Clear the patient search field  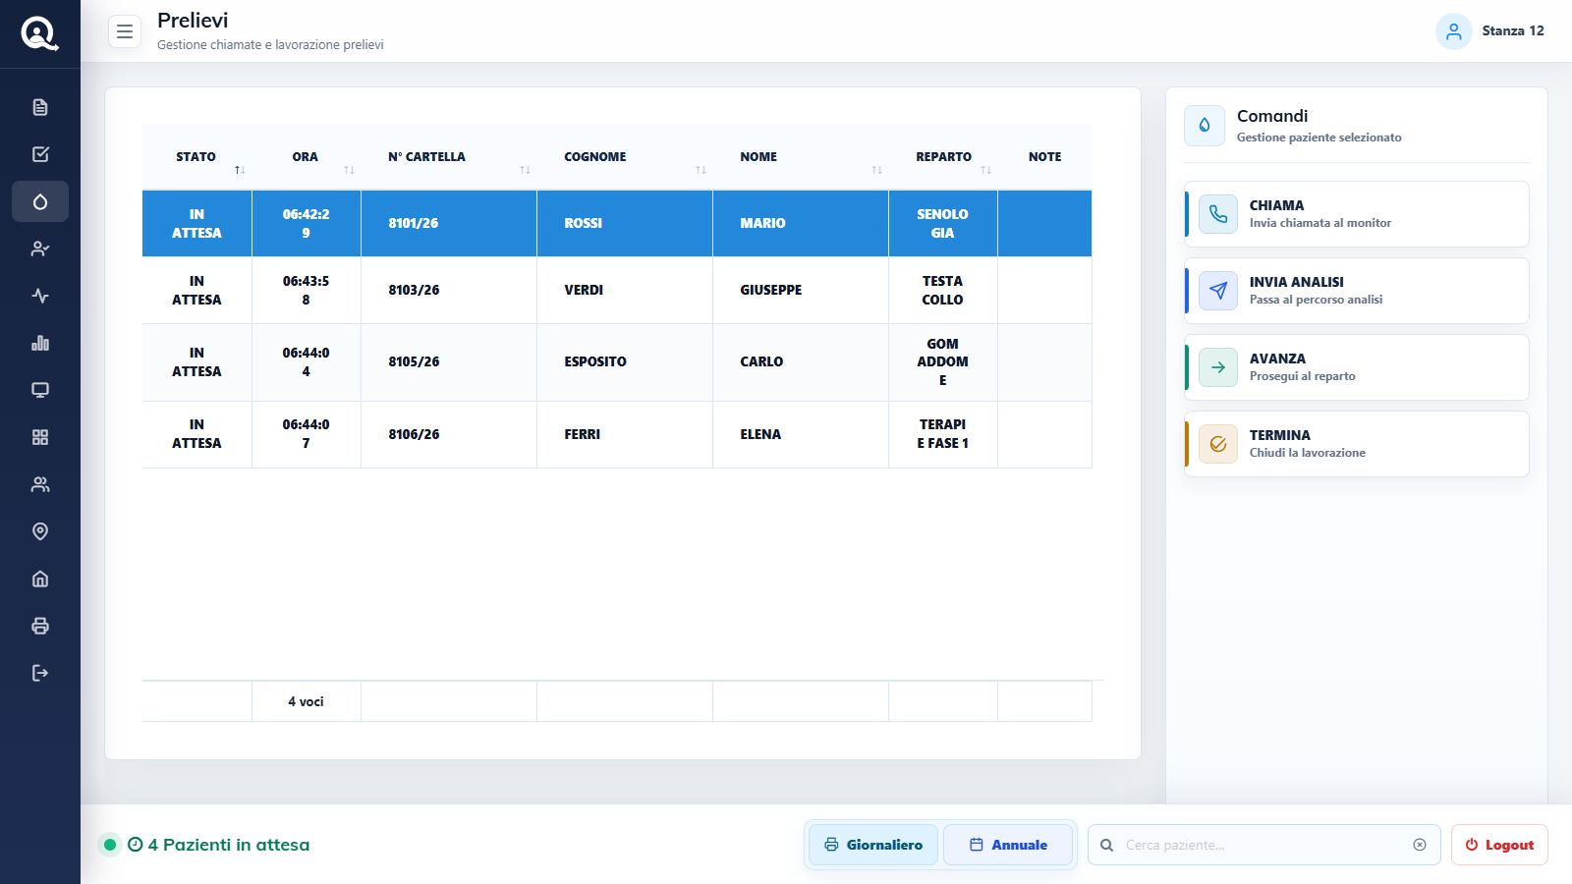[x=1420, y=845]
